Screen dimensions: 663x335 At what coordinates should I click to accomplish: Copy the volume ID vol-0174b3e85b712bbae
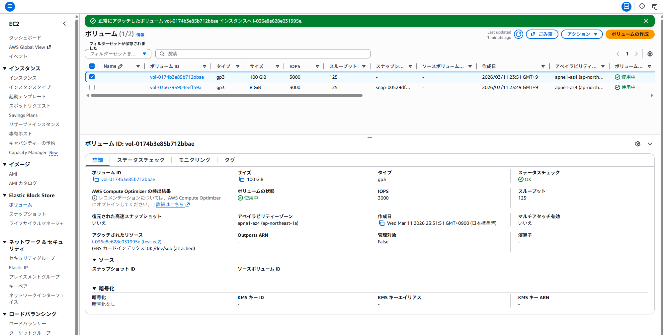pos(96,179)
